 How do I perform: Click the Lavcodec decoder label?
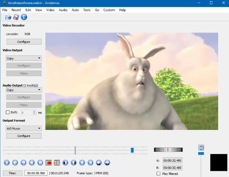pyautogui.click(x=12, y=34)
